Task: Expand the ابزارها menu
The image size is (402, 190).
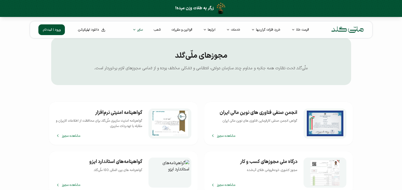Action: click(x=209, y=30)
